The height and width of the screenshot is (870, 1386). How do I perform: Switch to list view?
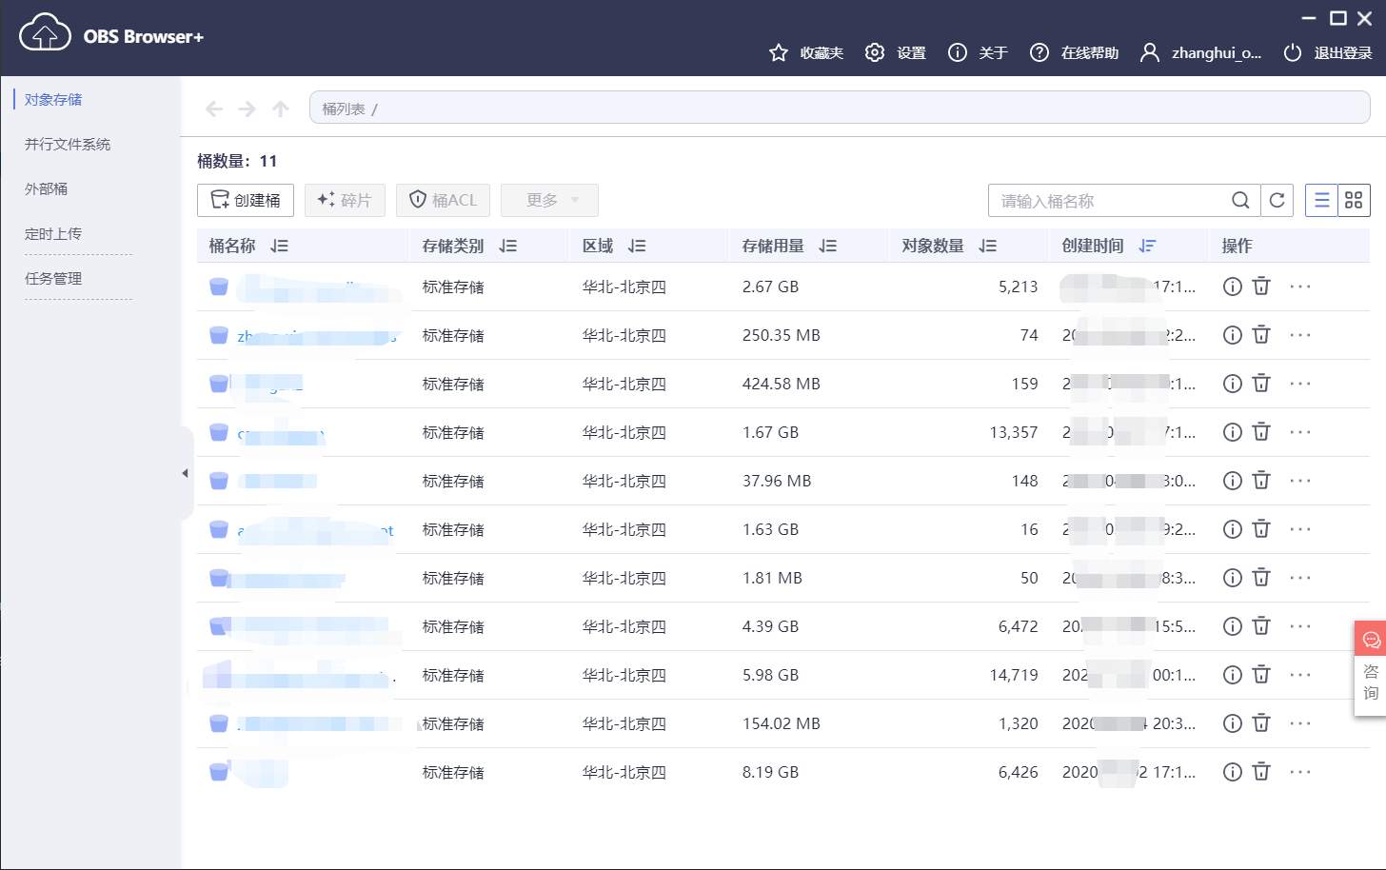(x=1321, y=200)
